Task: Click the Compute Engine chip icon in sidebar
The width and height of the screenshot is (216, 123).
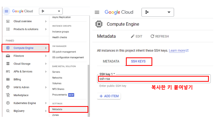Action: pyautogui.click(x=8, y=48)
